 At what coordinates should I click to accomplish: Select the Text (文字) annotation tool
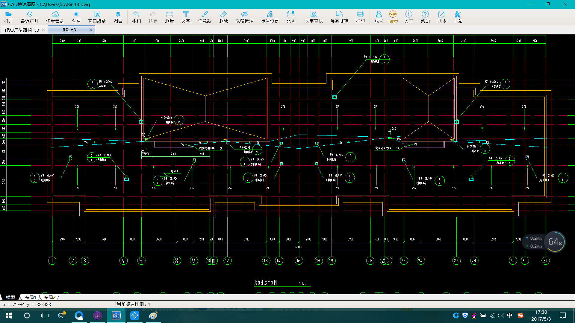coord(186,17)
